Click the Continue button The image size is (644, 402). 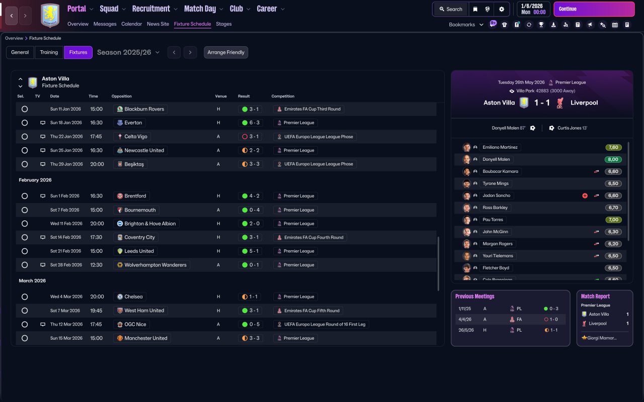click(594, 9)
